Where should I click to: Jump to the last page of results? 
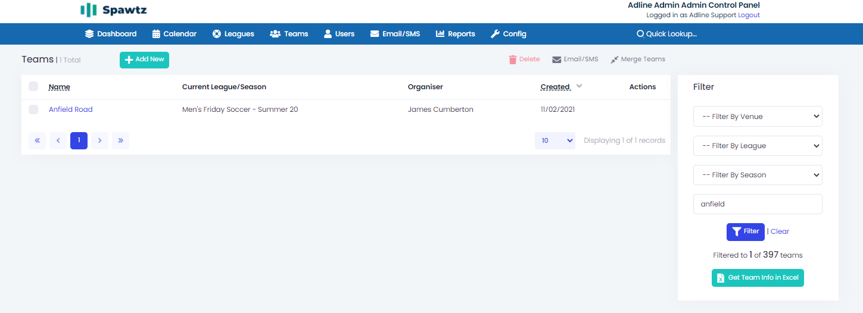coord(120,140)
